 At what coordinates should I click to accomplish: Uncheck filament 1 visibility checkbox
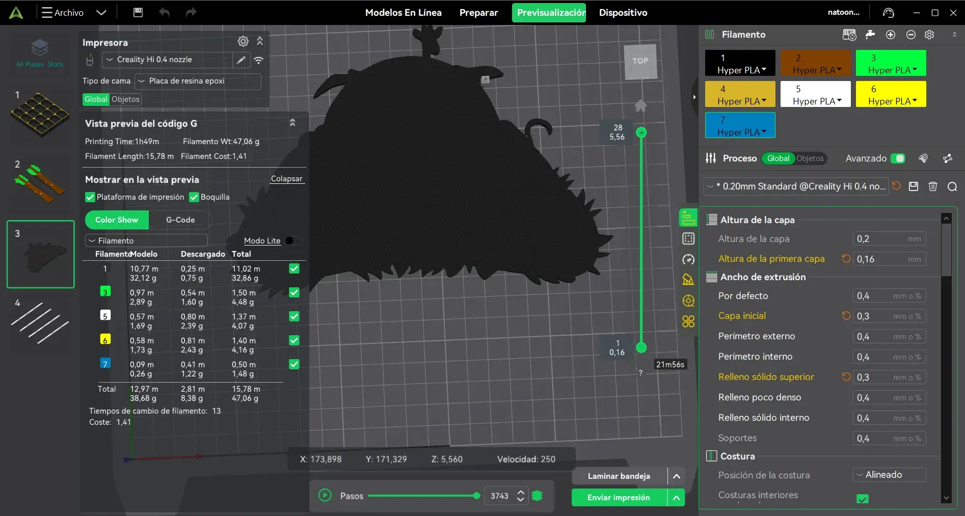click(294, 268)
